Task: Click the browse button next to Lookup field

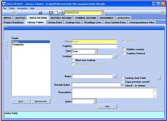Action: pyautogui.click(x=115, y=56)
